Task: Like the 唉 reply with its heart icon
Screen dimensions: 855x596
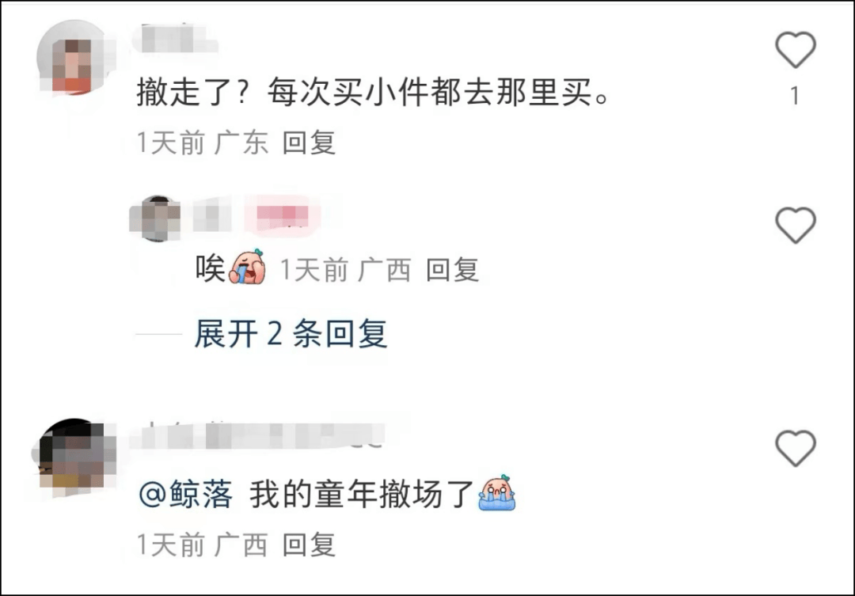Action: click(796, 225)
